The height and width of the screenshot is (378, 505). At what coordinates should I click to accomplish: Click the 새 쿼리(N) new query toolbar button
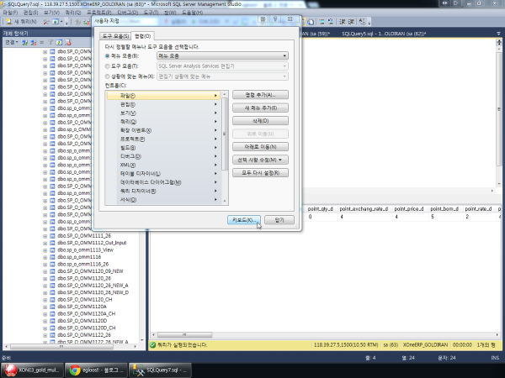(x=21, y=22)
